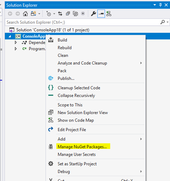This screenshot has width=170, height=181.
Task: Click Show All Files icon
Action: (x=75, y=14)
